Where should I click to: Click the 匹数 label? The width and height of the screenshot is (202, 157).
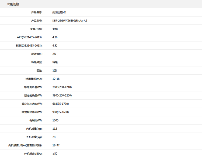(x=40, y=71)
